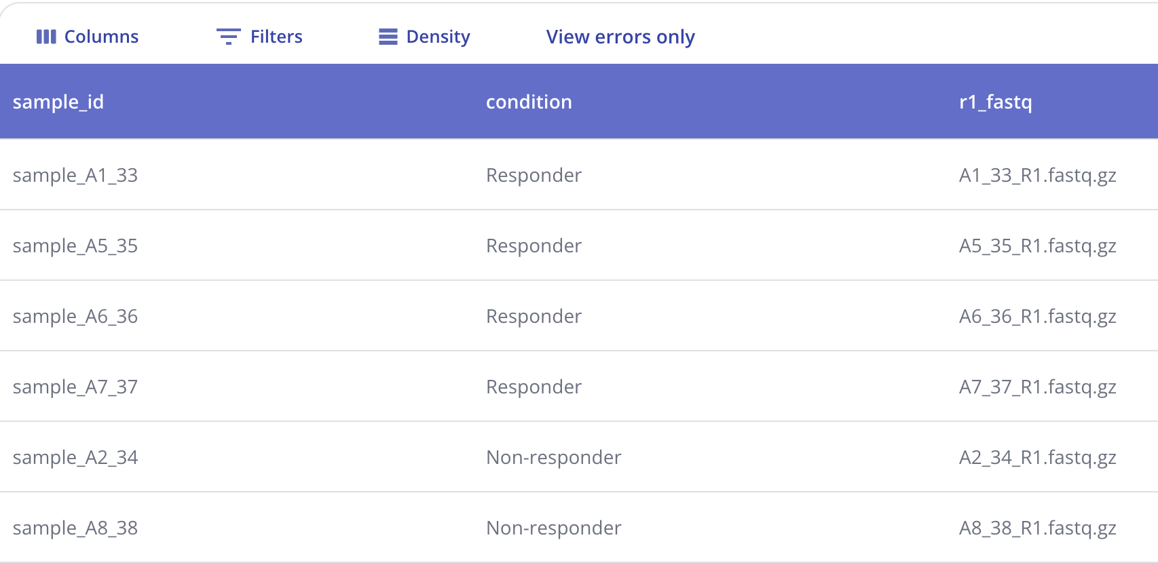Screen dimensions: 1158x563
Task: Click the A8_38_R1.fastq.gz cell
Action: (x=1038, y=528)
